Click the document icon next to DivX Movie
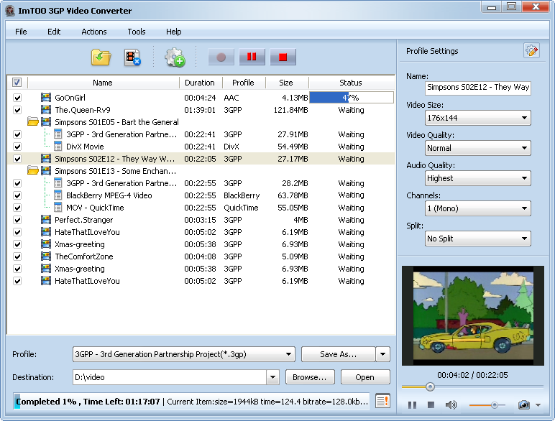Screen dimensions: 555x421 [x=58, y=146]
